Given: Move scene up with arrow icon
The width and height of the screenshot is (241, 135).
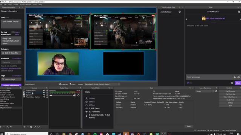Looking at the screenshot, I should point(8,127).
